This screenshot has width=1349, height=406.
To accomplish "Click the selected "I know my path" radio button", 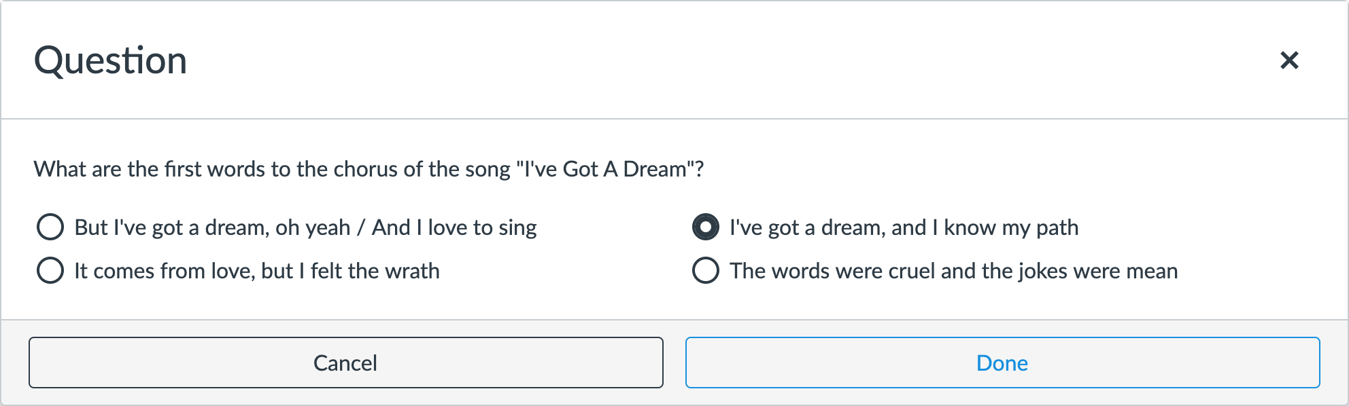I will (x=705, y=227).
